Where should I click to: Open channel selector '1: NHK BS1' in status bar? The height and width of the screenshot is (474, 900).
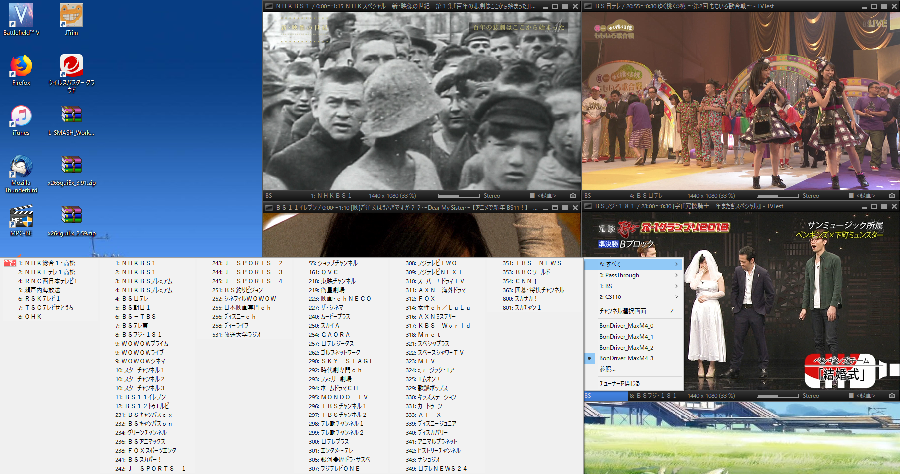tap(331, 196)
